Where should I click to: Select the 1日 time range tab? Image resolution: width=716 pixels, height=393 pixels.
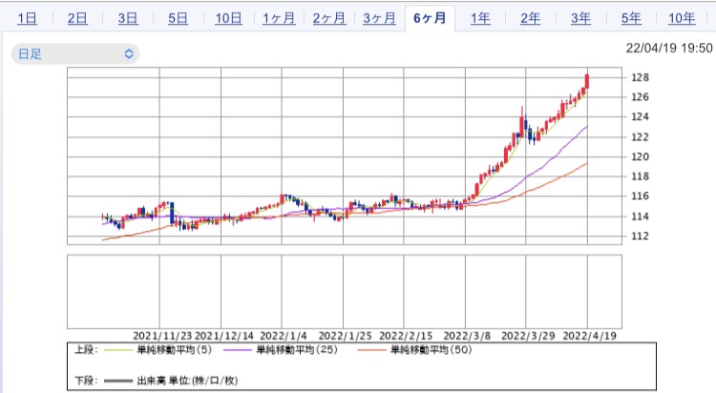(x=27, y=18)
